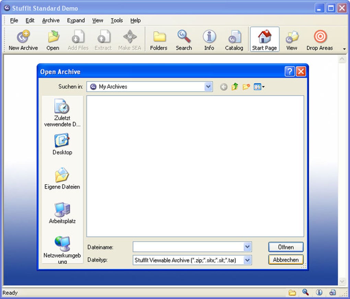Go to the Start Page

tap(265, 40)
